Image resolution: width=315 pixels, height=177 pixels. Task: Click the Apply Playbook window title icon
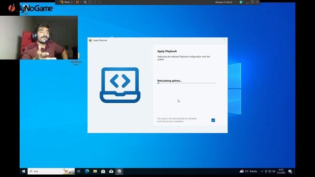91,40
